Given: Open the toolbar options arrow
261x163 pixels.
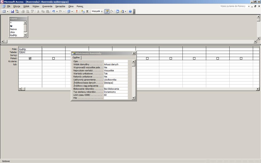Looking at the screenshot, I should [134, 11].
